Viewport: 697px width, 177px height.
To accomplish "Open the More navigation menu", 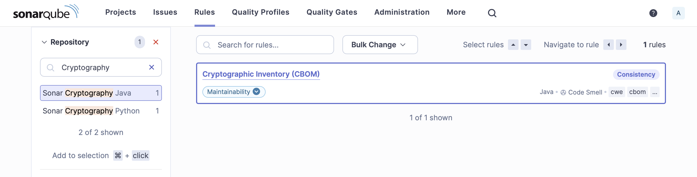I will click(x=456, y=12).
